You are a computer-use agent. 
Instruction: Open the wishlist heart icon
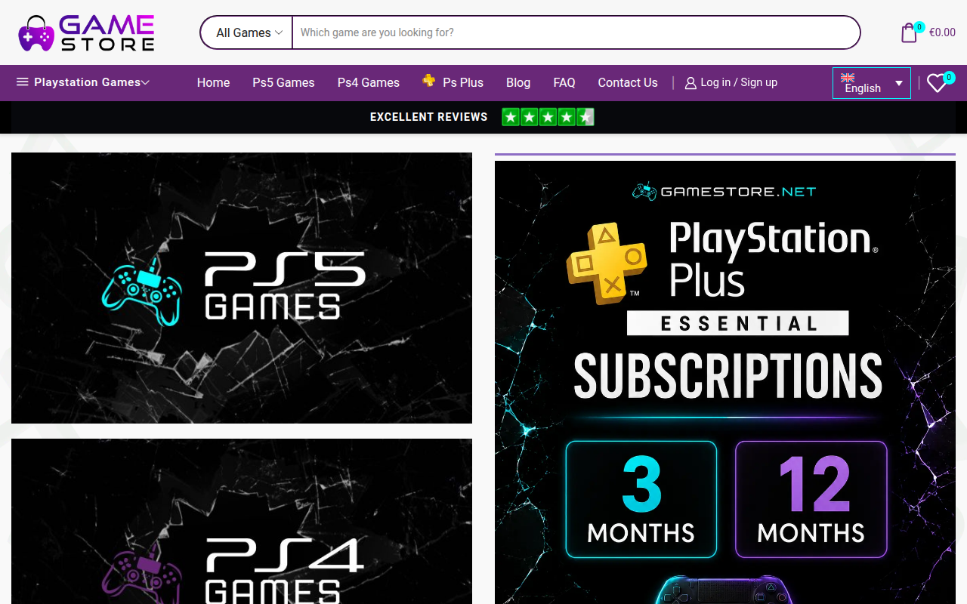click(937, 83)
